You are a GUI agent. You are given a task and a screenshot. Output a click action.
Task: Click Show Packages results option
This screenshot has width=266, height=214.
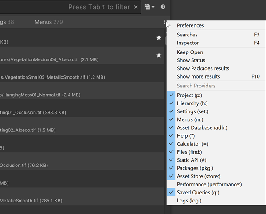[203, 68]
